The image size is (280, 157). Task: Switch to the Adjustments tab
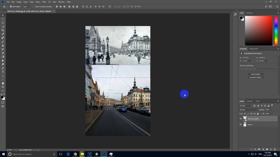click(254, 49)
